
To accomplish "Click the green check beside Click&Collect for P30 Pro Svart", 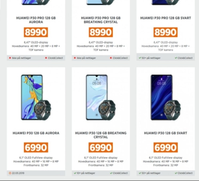I will pos(176,58).
